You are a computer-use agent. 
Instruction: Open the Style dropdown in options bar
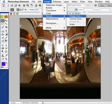(76, 10)
